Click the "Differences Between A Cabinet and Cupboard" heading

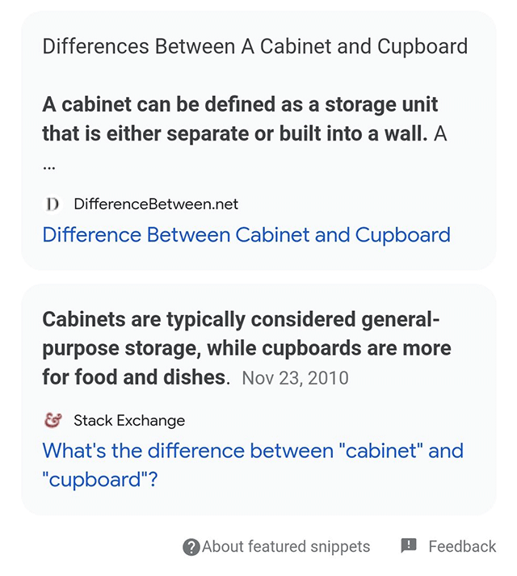pyautogui.click(x=254, y=45)
